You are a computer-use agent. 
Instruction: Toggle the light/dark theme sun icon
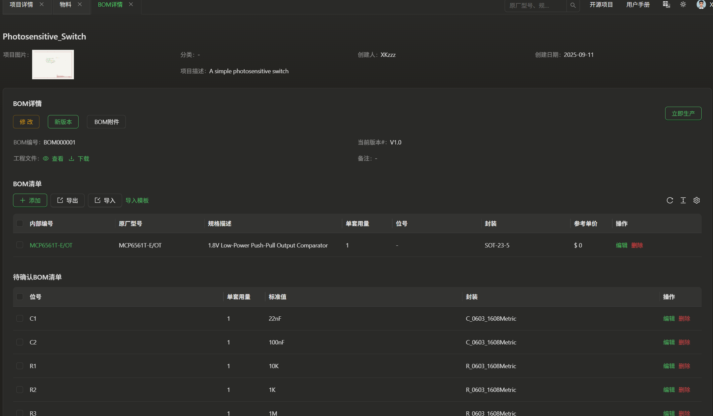point(683,5)
